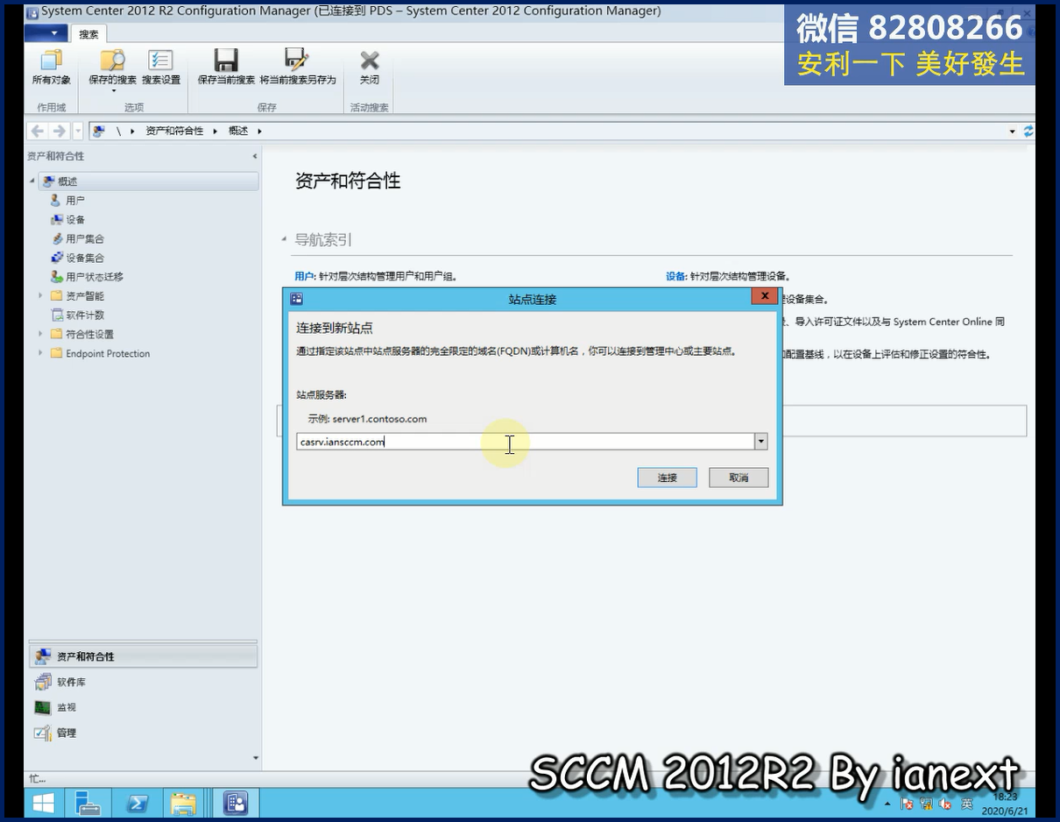Collapse the 导航索引 section
1060x822 pixels.
click(x=284, y=239)
